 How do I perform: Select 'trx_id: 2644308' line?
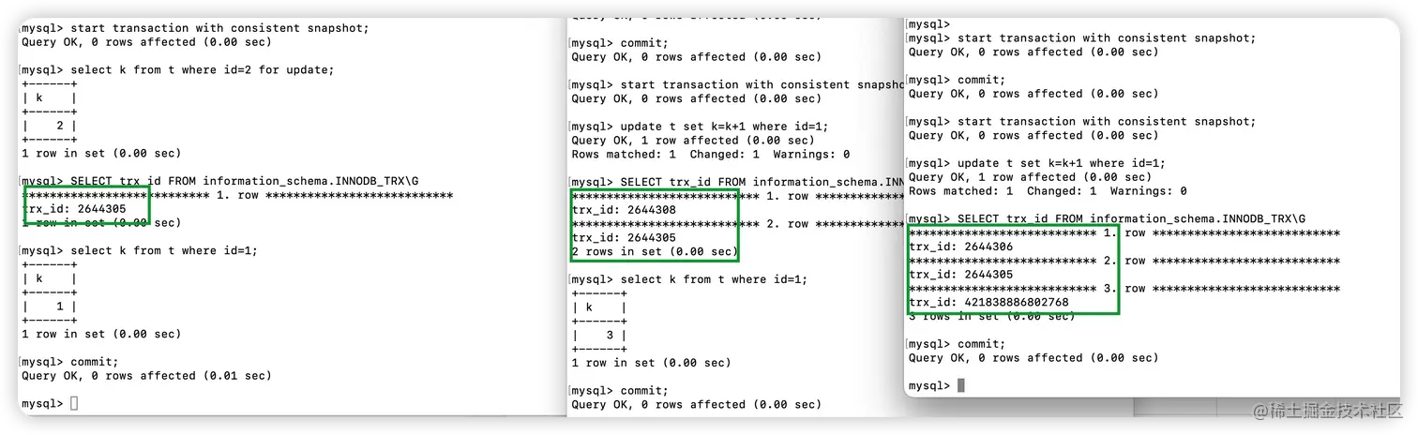624,210
